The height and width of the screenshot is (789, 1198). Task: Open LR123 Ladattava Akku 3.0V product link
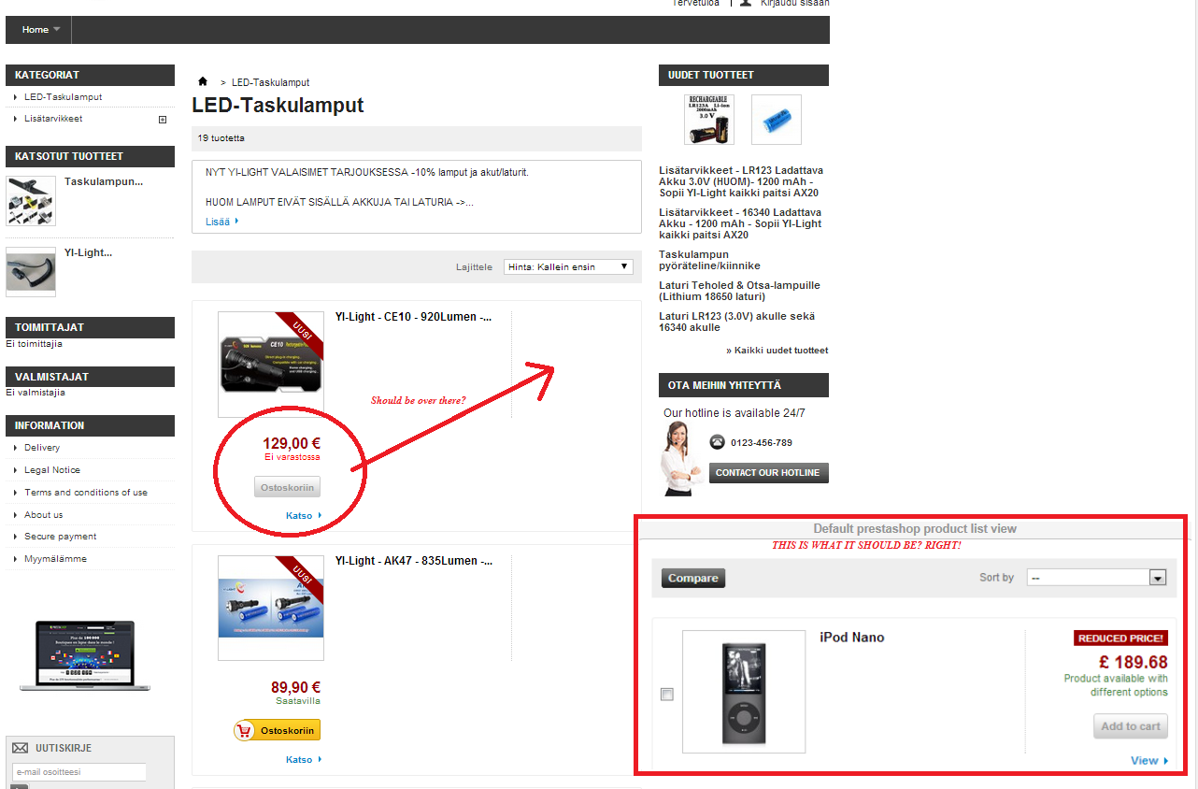pyautogui.click(x=741, y=181)
